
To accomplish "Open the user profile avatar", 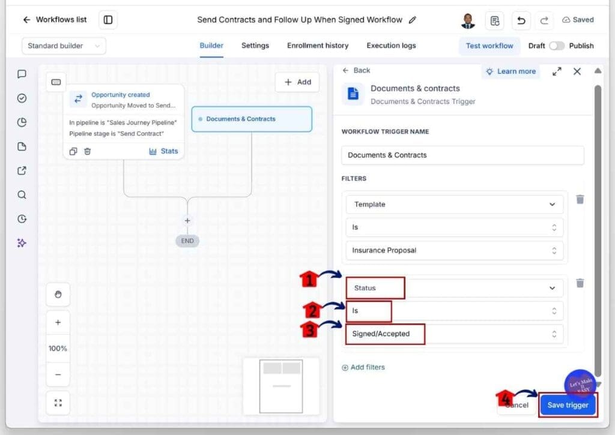I will 467,20.
